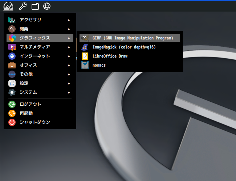The width and height of the screenshot is (236, 181).
Task: Select 再起動 to restart the system
Action: coord(26,113)
